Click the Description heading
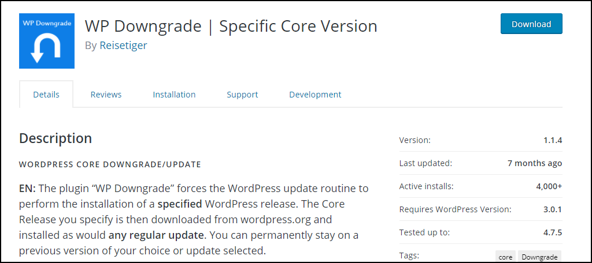Image resolution: width=592 pixels, height=263 pixels. (x=55, y=138)
